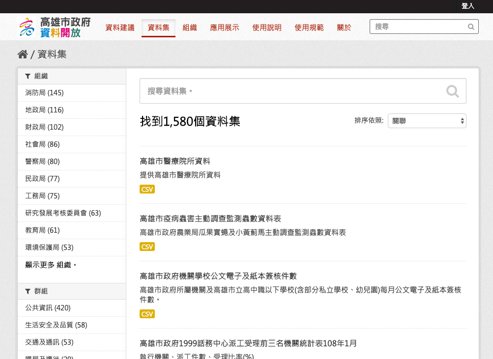Expand 顯示更多 組織 list
The width and height of the screenshot is (493, 359).
coord(51,265)
